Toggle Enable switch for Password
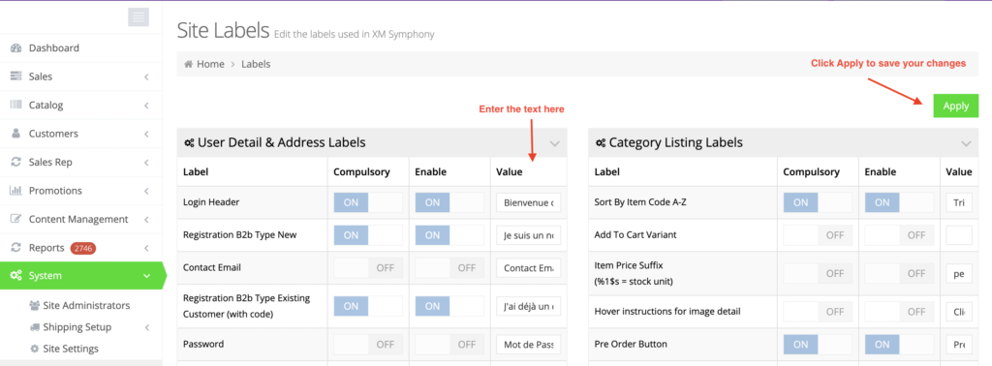This screenshot has height=366, width=992. (449, 345)
